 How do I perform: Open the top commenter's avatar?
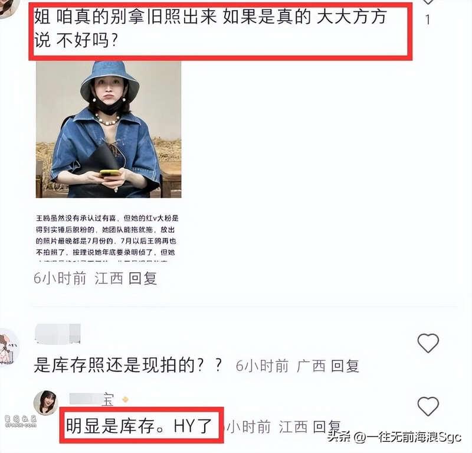(7, 8)
